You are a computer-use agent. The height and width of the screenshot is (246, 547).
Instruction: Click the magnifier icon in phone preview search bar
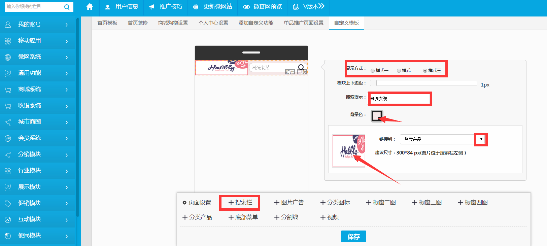pyautogui.click(x=301, y=67)
